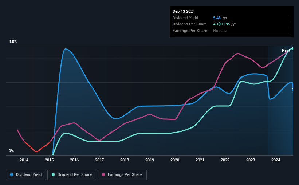Viewport: 299px width, 185px height.
Task: Click the pink Earnings Per Share legend dot
Action: click(x=103, y=174)
